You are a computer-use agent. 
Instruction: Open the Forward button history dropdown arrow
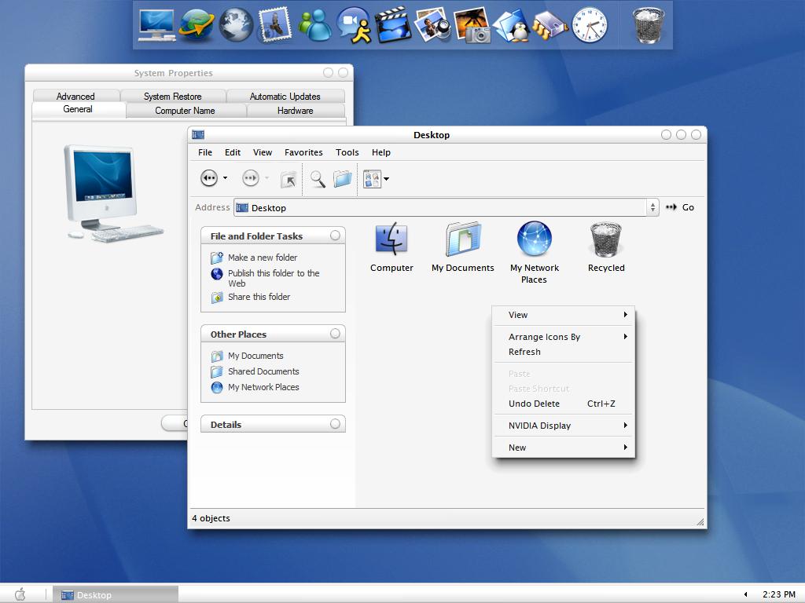[266, 178]
